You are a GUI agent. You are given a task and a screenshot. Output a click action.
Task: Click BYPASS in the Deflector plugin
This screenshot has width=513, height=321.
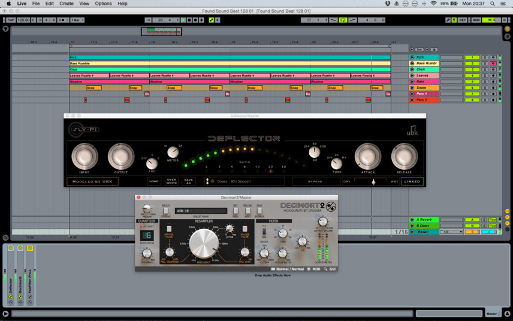coord(315,181)
